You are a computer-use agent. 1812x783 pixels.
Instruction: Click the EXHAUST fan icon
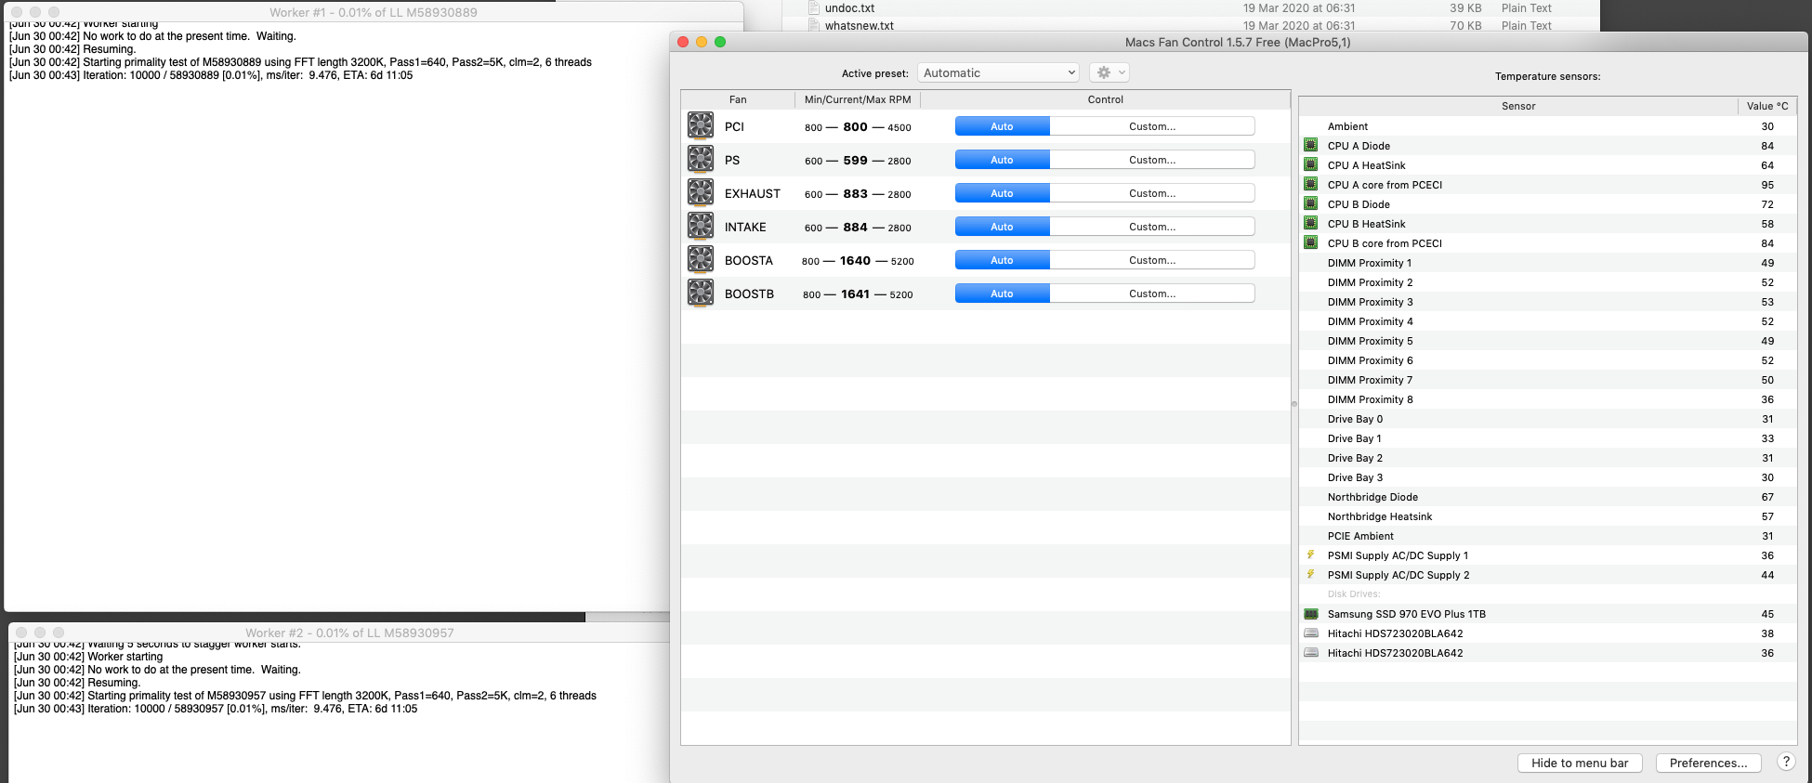click(701, 192)
